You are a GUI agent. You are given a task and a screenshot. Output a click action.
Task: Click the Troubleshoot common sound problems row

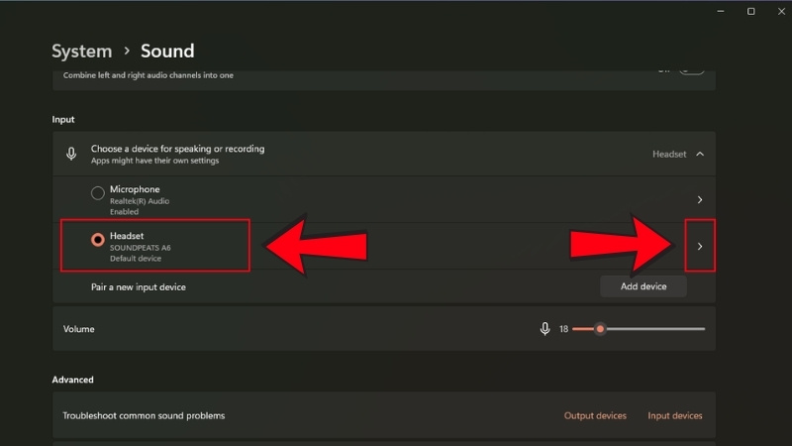[144, 415]
